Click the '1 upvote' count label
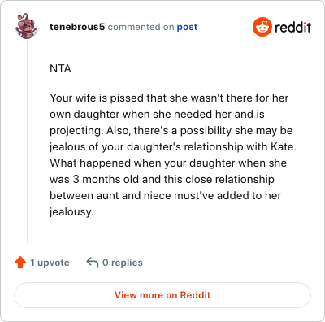 click(50, 263)
